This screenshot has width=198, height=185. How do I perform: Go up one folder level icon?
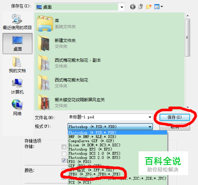tap(141, 6)
